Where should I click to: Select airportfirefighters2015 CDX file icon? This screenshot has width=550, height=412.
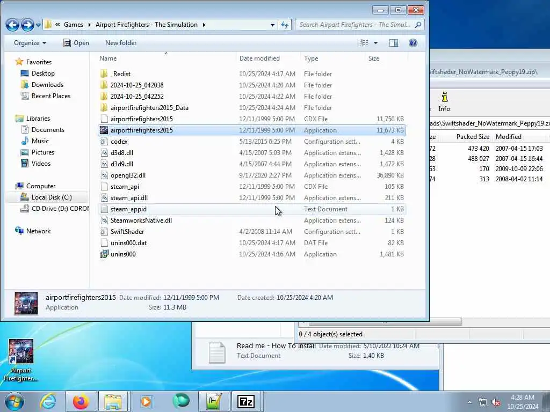pyautogui.click(x=104, y=119)
